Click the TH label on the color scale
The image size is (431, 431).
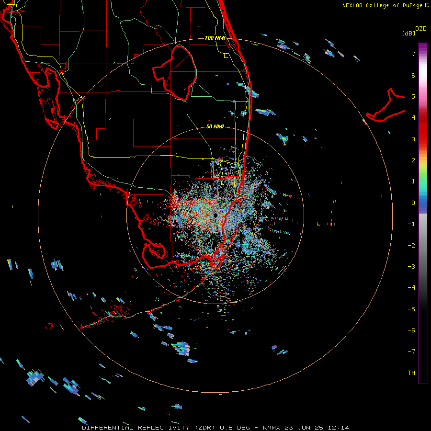[411, 373]
